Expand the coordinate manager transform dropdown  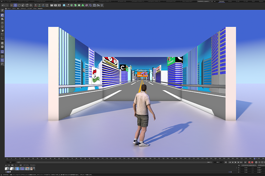(x=249, y=165)
